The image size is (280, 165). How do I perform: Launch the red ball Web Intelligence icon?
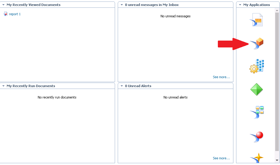257,136
